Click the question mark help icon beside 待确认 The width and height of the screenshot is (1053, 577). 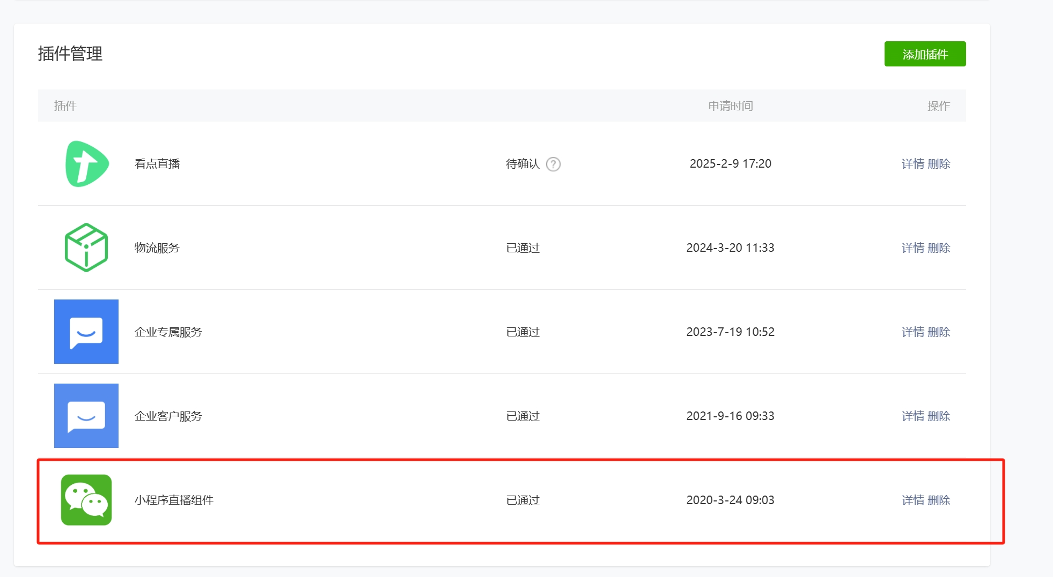click(x=553, y=164)
